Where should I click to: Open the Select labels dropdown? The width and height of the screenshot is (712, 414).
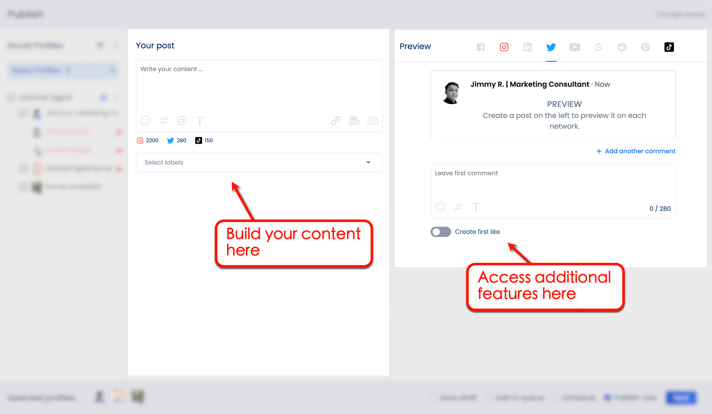259,162
